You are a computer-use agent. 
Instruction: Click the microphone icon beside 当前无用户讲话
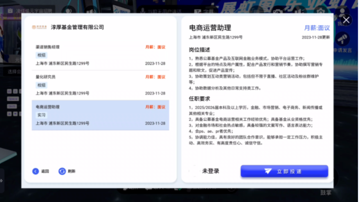pyautogui.click(x=143, y=11)
